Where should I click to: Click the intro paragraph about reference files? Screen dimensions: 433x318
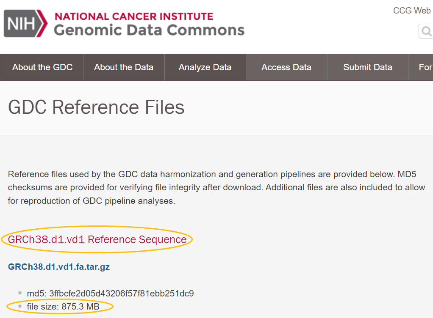coord(216,187)
